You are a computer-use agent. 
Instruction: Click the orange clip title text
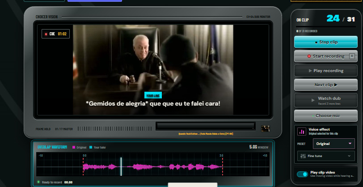pyautogui.click(x=206, y=134)
